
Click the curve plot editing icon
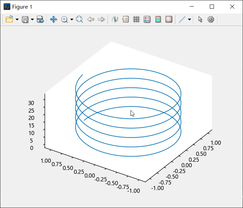coord(115,19)
